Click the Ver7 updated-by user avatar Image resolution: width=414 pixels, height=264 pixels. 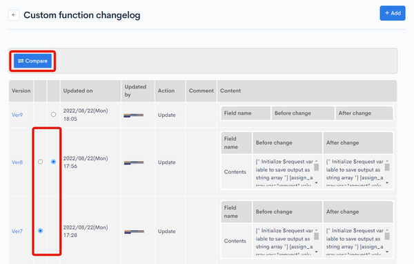click(x=134, y=232)
